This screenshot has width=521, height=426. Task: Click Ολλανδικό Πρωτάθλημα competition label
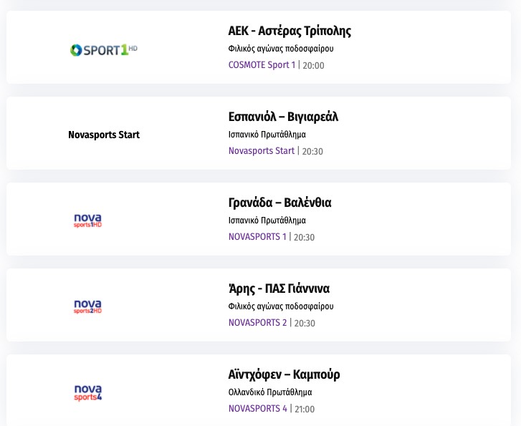[270, 392]
